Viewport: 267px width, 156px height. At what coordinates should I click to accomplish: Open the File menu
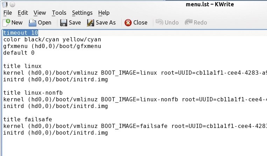(x=8, y=13)
